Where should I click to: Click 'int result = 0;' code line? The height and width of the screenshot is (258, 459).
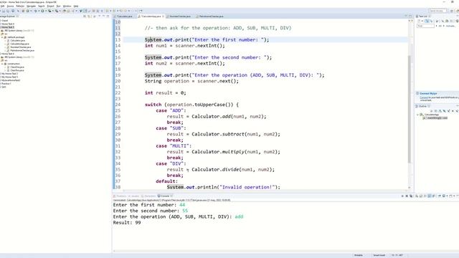[166, 92]
